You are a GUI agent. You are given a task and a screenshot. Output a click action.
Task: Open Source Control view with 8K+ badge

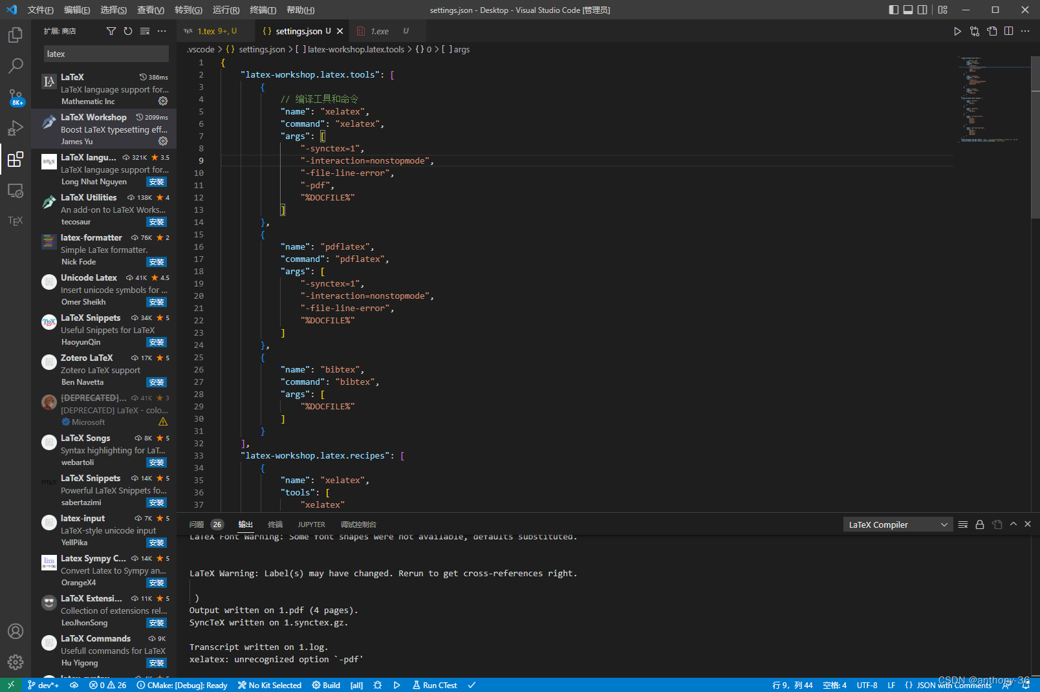[16, 97]
